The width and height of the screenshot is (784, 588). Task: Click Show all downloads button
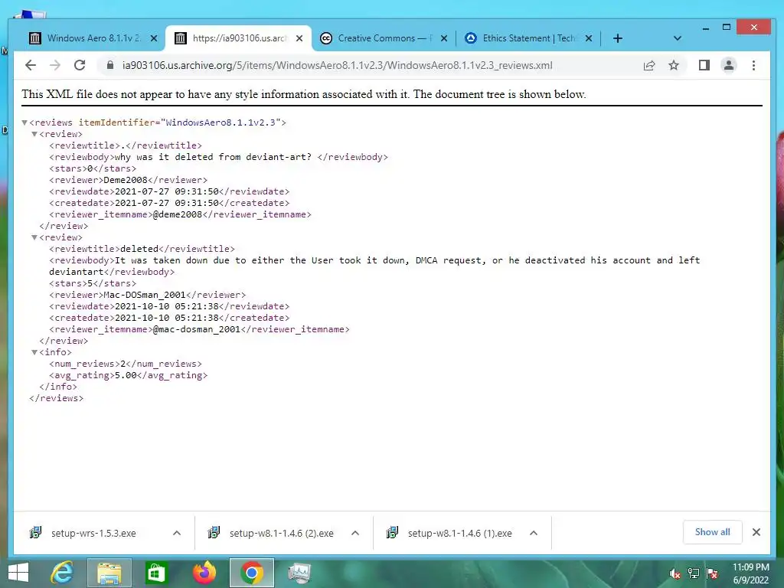712,532
